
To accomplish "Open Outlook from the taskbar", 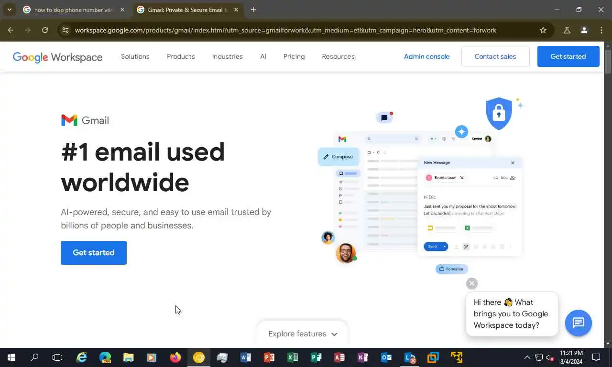I will pyautogui.click(x=386, y=357).
